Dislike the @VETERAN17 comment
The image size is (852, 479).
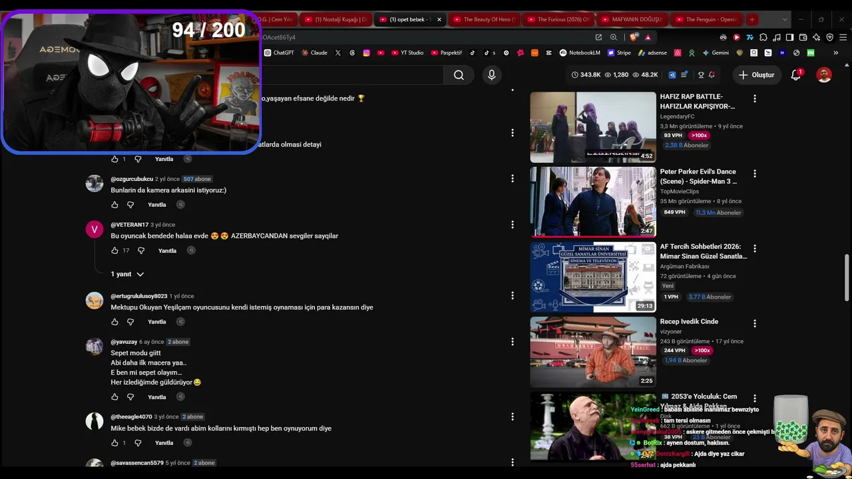click(141, 251)
